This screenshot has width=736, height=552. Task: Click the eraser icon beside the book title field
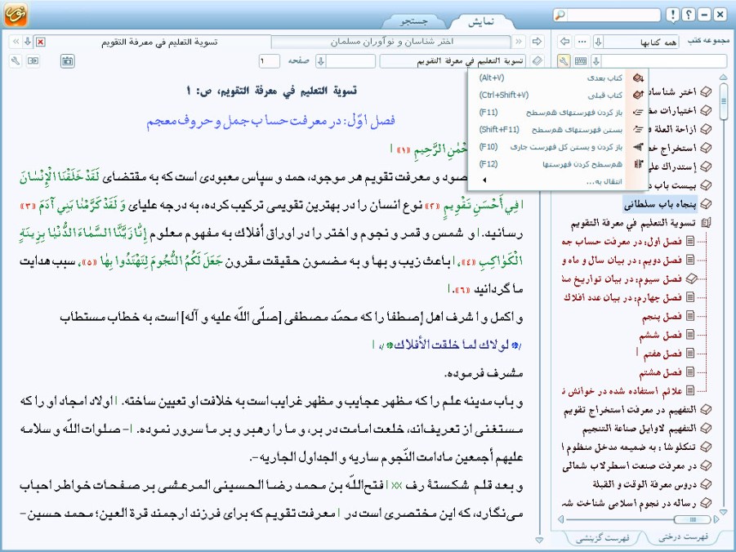[537, 61]
